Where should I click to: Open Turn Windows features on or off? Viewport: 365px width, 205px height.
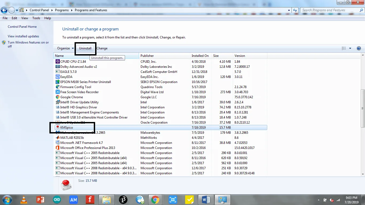point(28,44)
